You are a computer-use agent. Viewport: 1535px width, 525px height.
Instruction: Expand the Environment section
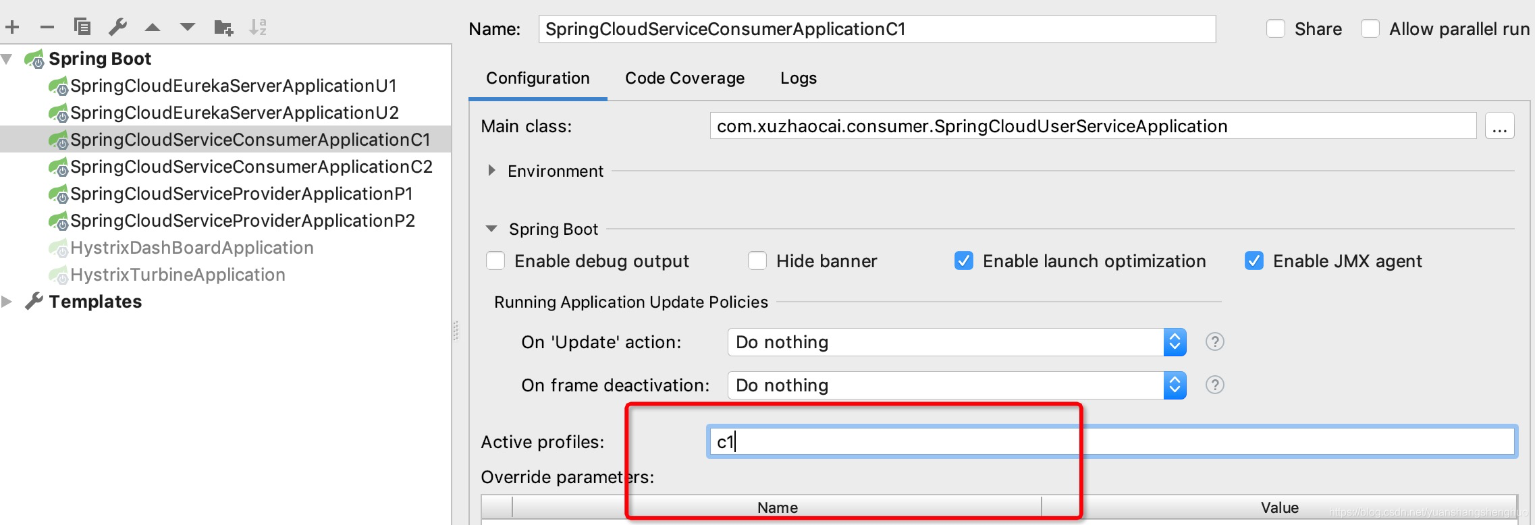pyautogui.click(x=492, y=171)
